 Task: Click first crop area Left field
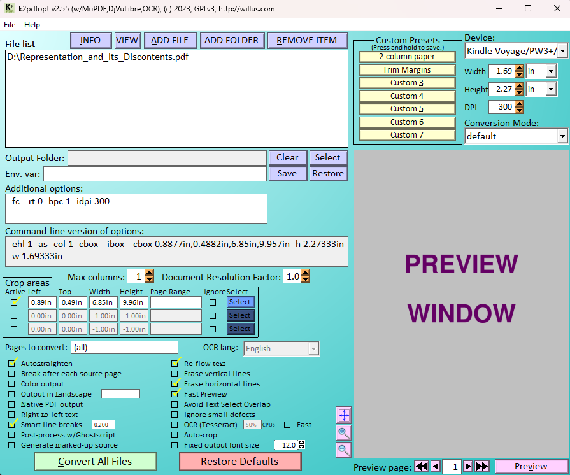(x=42, y=302)
